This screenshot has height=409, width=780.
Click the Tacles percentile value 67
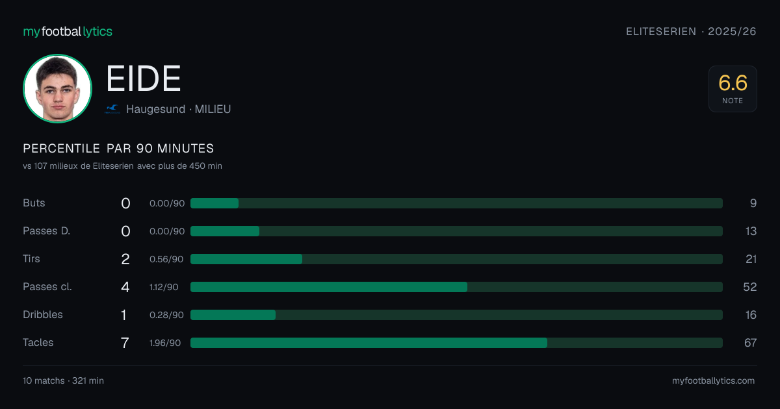750,343
